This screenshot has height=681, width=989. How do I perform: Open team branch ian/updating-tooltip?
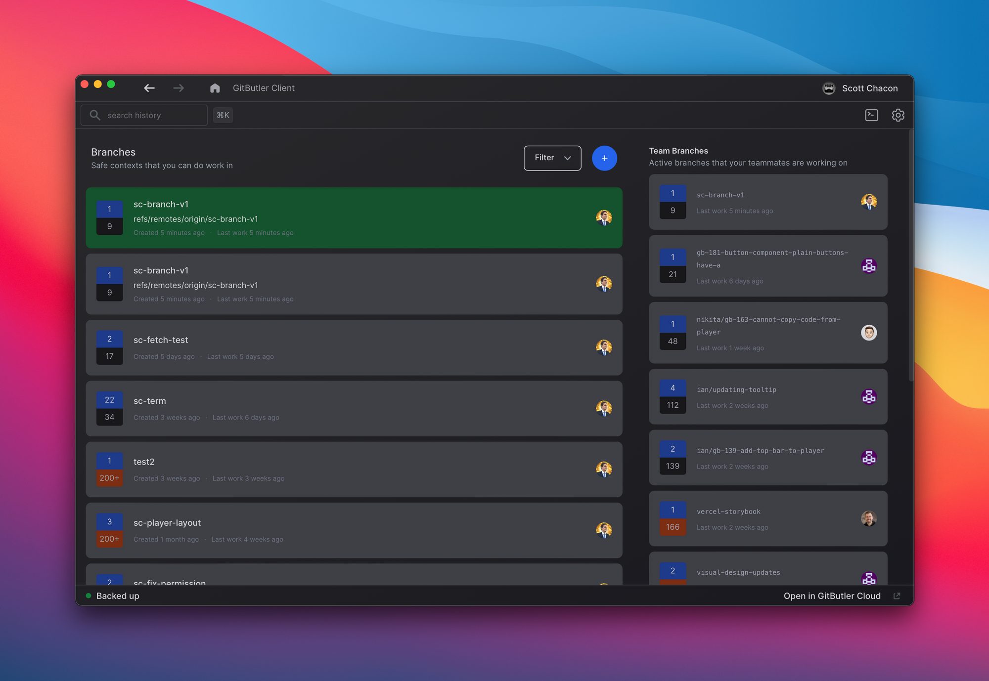pyautogui.click(x=768, y=396)
